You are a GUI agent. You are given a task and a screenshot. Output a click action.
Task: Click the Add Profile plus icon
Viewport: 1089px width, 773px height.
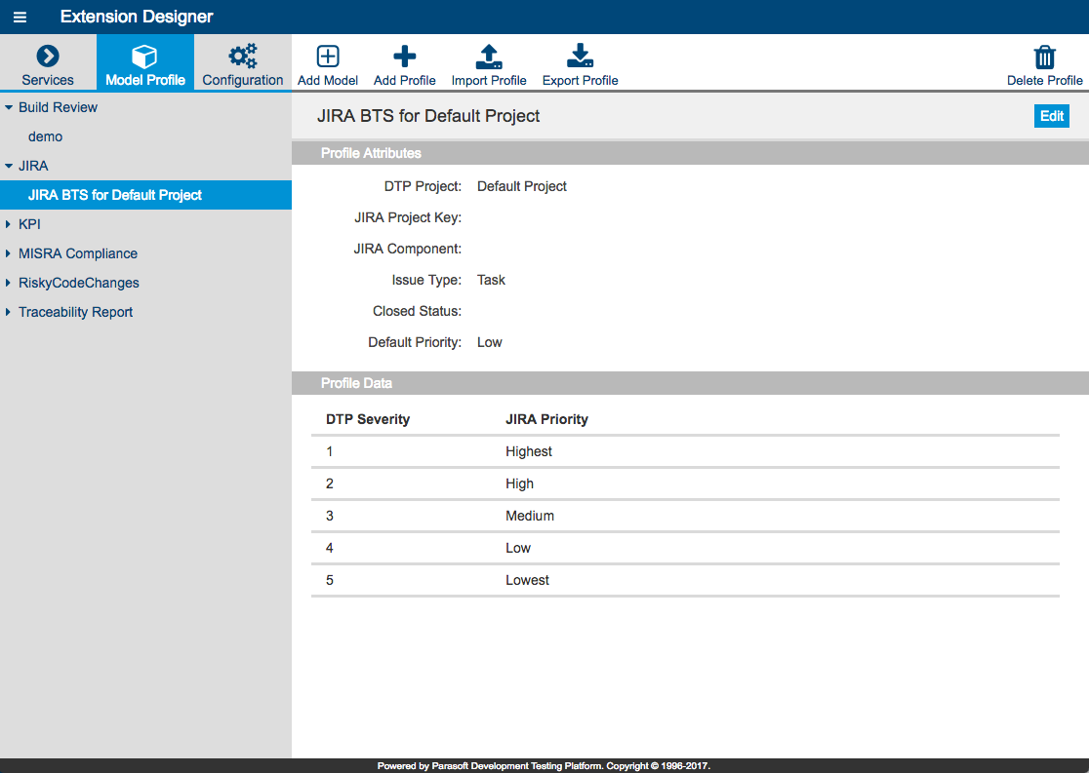pyautogui.click(x=405, y=57)
